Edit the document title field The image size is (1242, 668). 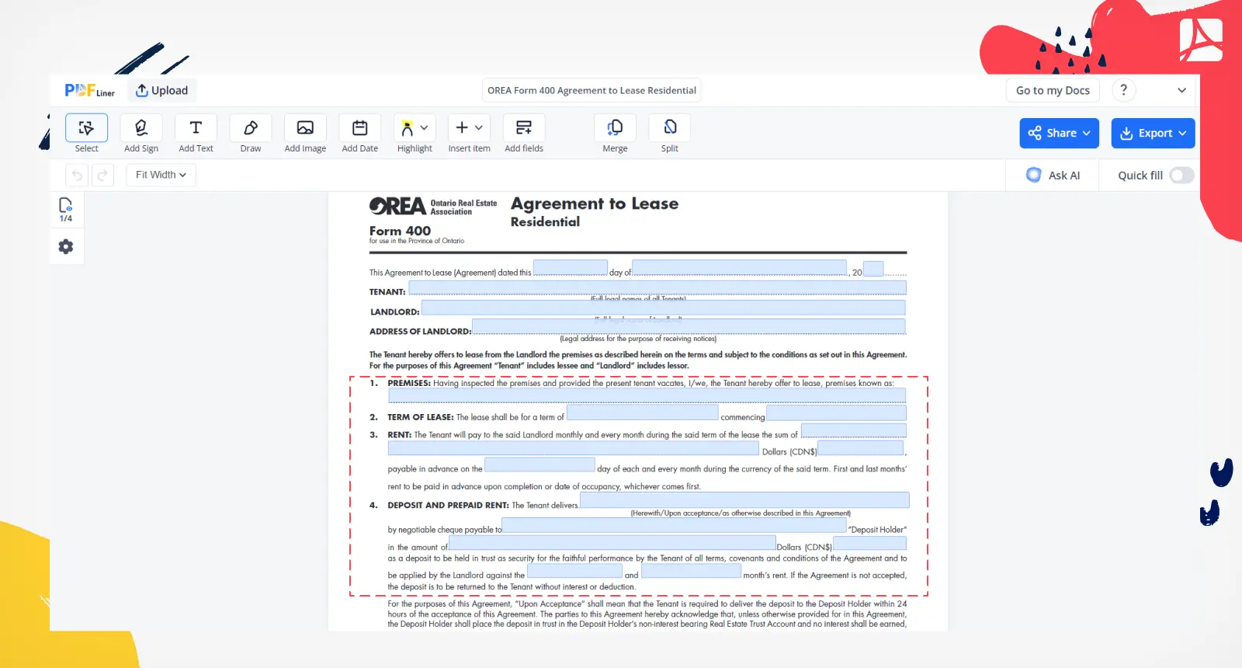pos(592,90)
